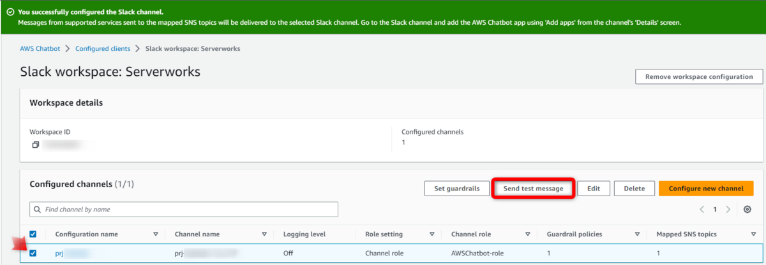The height and width of the screenshot is (265, 766).
Task: Click the Workspace details heading
Action: (x=66, y=103)
